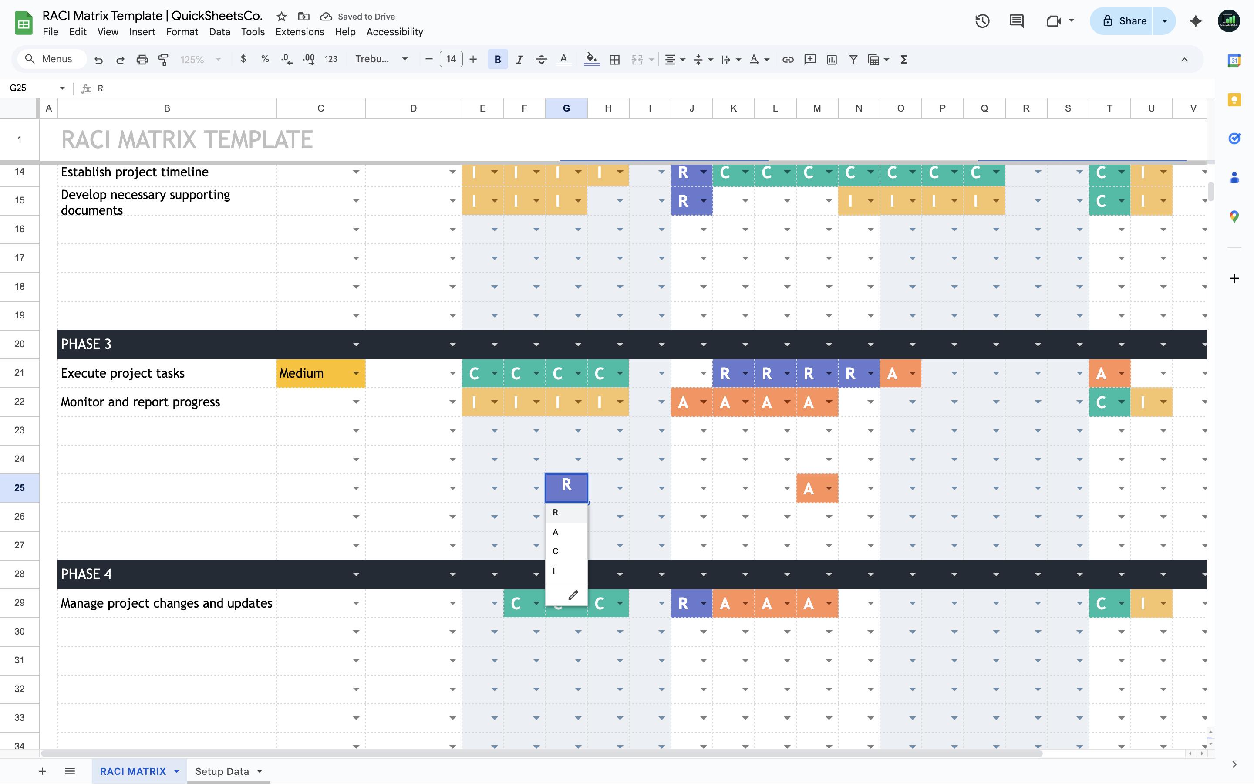Viewport: 1254px width, 784px height.
Task: Create a filter on the data
Action: click(853, 59)
